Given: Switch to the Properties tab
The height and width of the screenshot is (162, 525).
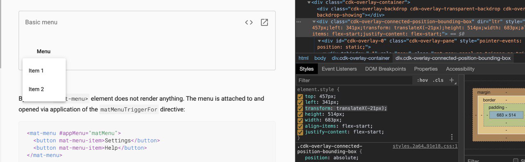Looking at the screenshot, I should point(426,69).
